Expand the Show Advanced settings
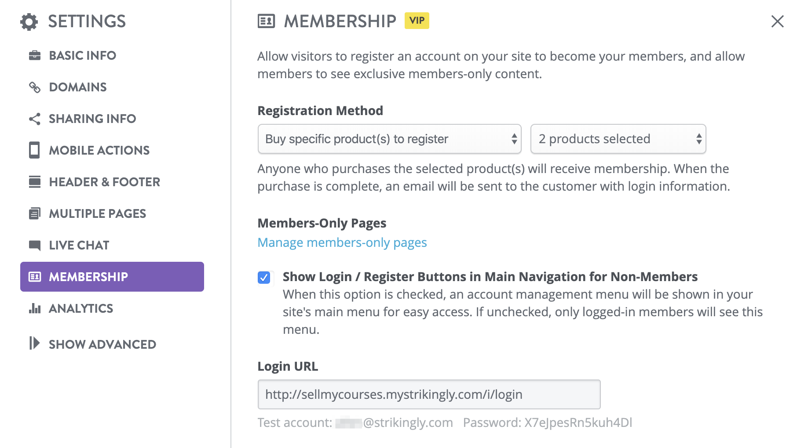The image size is (797, 448). [x=102, y=344]
